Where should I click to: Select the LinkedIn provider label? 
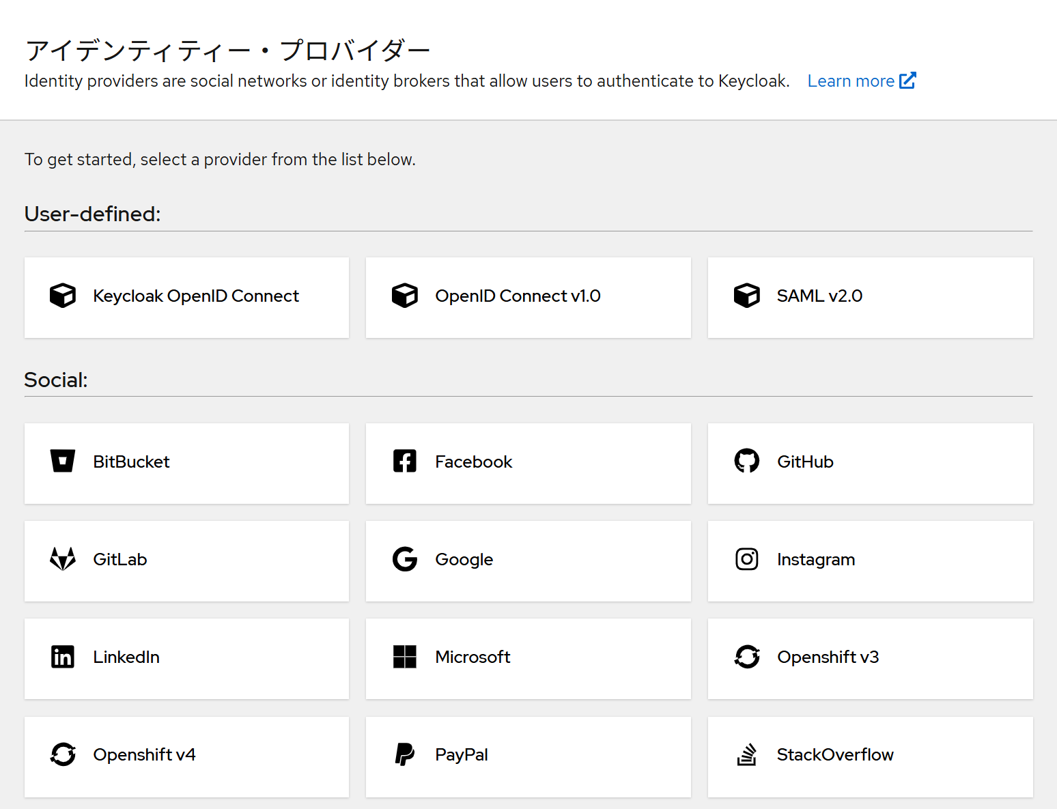pyautogui.click(x=126, y=657)
